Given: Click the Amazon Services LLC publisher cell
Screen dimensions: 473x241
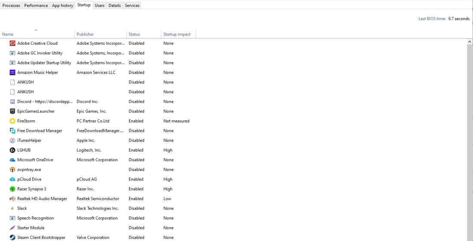Looking at the screenshot, I should (96, 72).
